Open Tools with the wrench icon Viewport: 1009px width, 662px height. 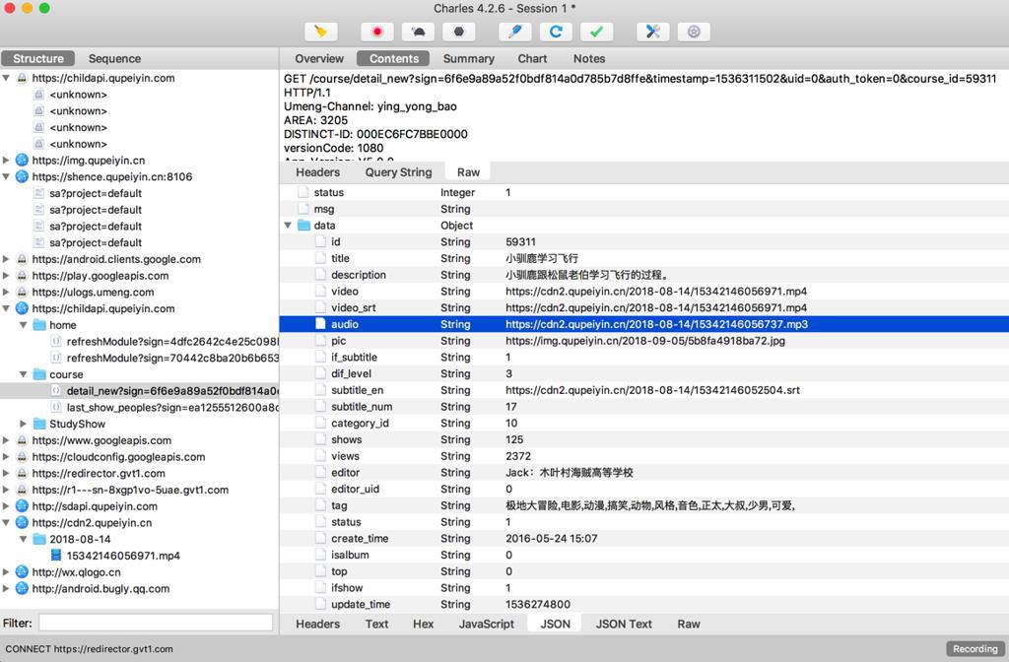tap(653, 32)
